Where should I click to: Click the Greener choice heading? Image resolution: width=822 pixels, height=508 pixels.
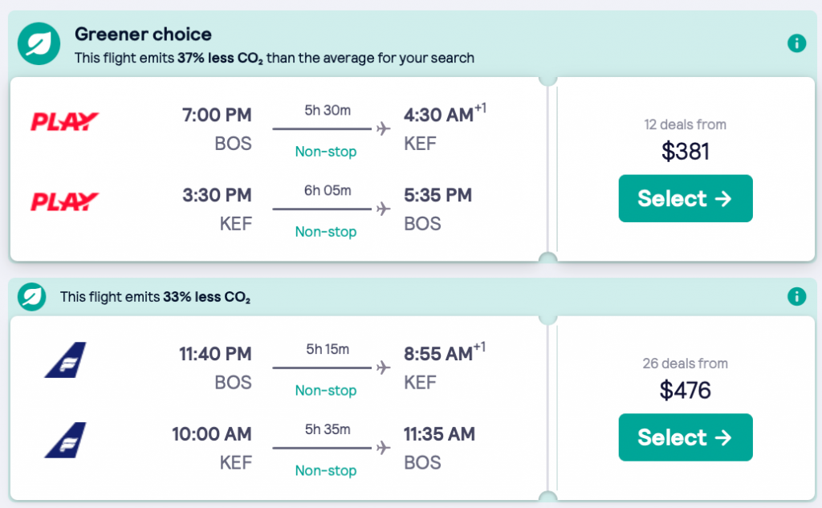click(x=143, y=34)
